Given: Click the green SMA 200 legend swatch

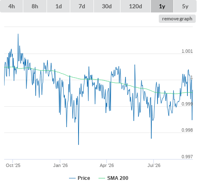Looking at the screenshot, I should pyautogui.click(x=102, y=178).
